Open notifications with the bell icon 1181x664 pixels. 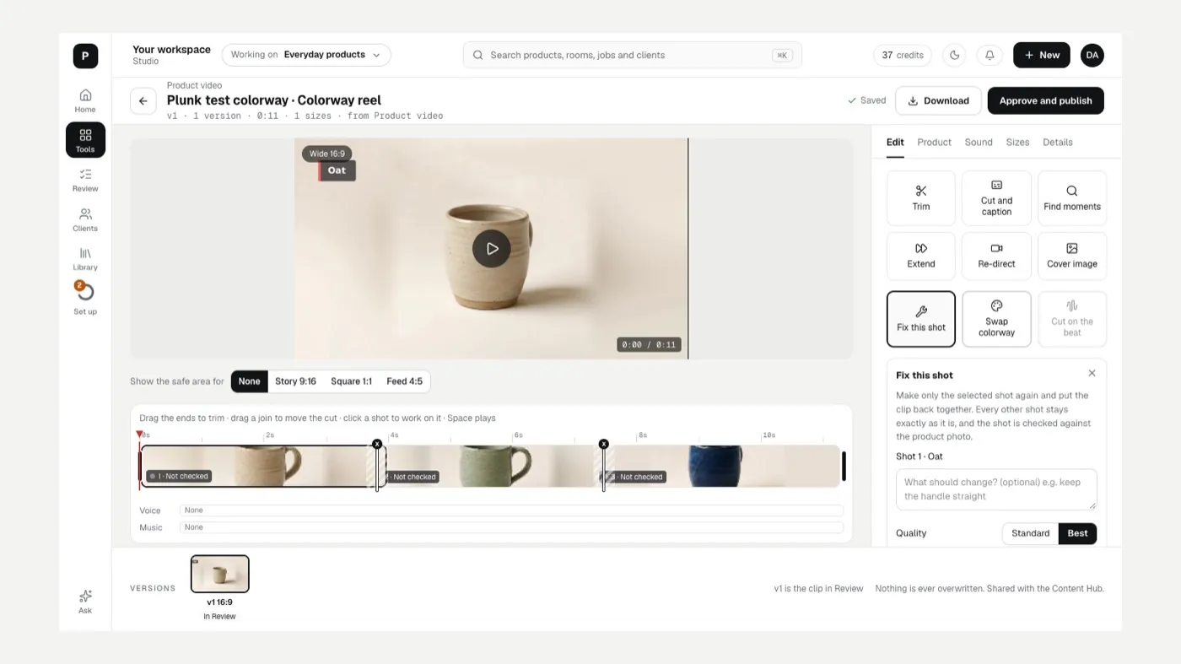click(x=990, y=55)
